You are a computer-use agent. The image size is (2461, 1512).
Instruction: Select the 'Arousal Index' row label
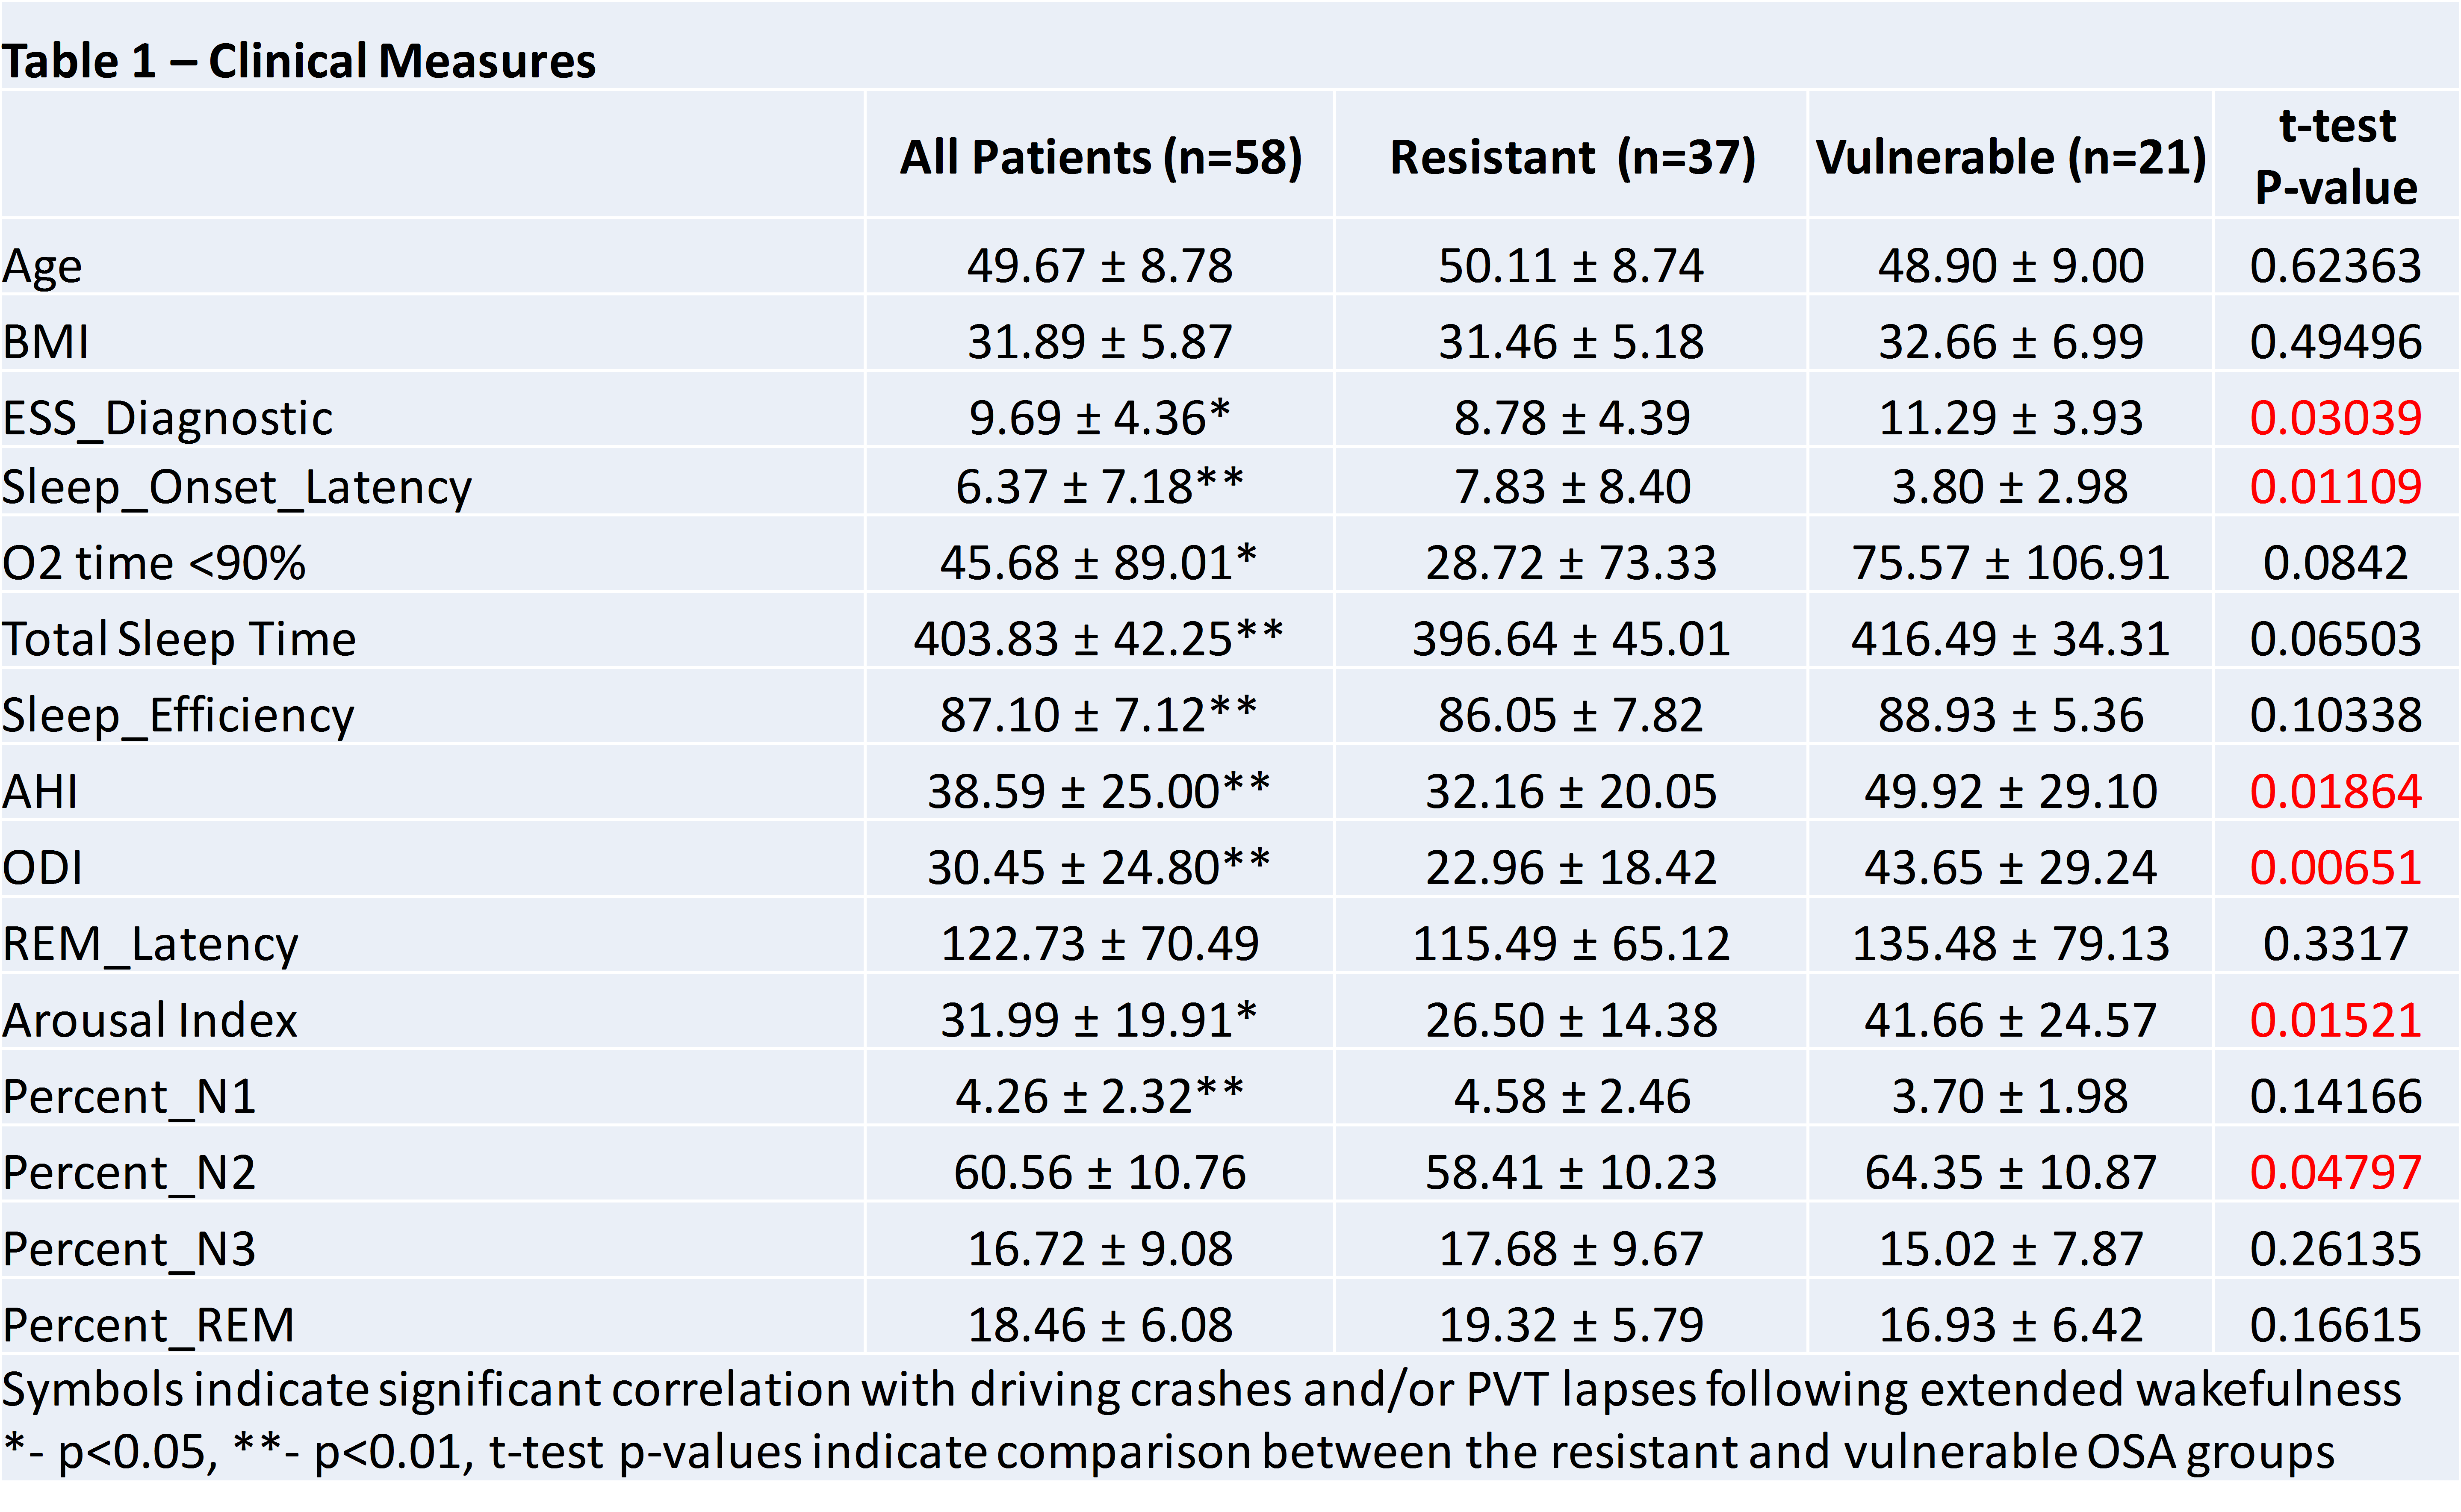150,1020
